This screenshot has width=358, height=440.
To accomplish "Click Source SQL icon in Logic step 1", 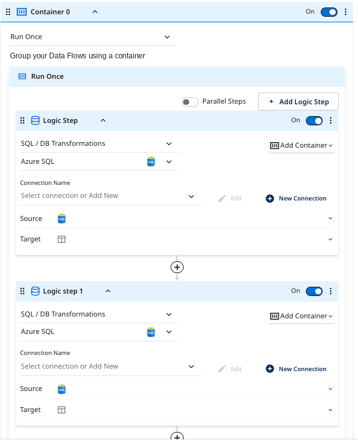I will [61, 389].
